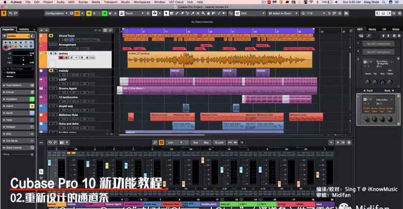Switch to the Media tab in right zone

coord(372,30)
